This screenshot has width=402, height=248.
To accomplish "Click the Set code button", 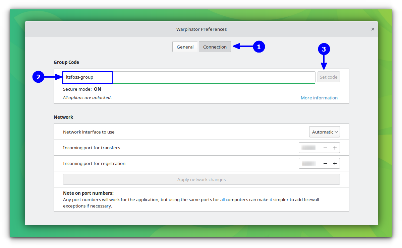I will [x=329, y=77].
